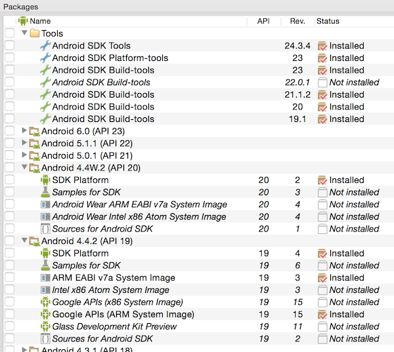Viewport: 394px width, 352px height.
Task: Click the installed status icon for Android SDK Tools
Action: 322,46
